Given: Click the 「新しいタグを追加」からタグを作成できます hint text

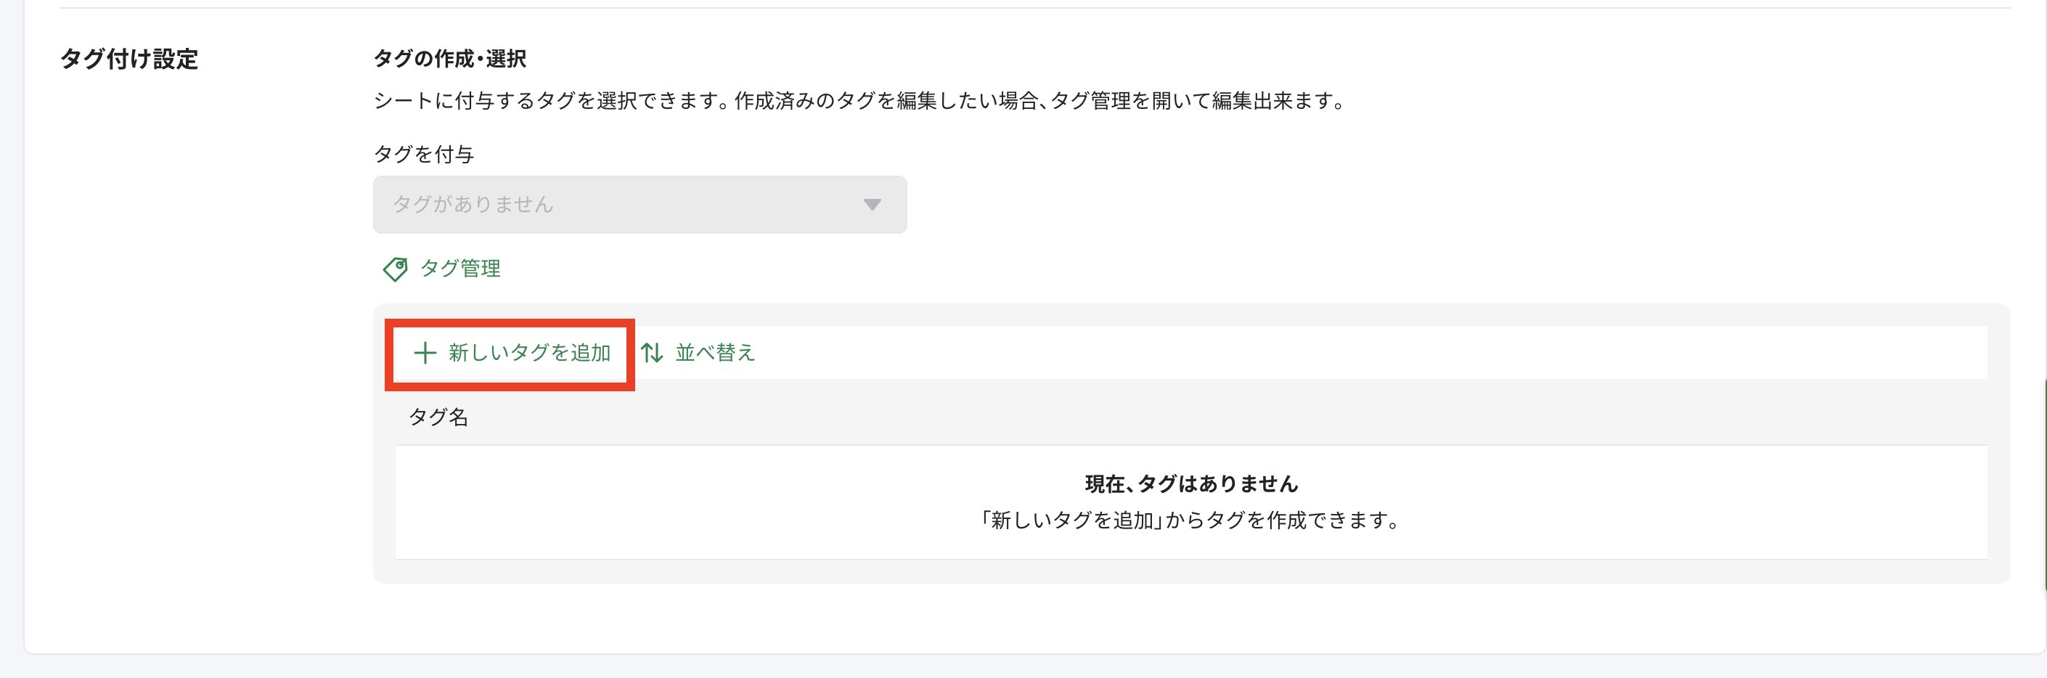Looking at the screenshot, I should [x=1191, y=520].
